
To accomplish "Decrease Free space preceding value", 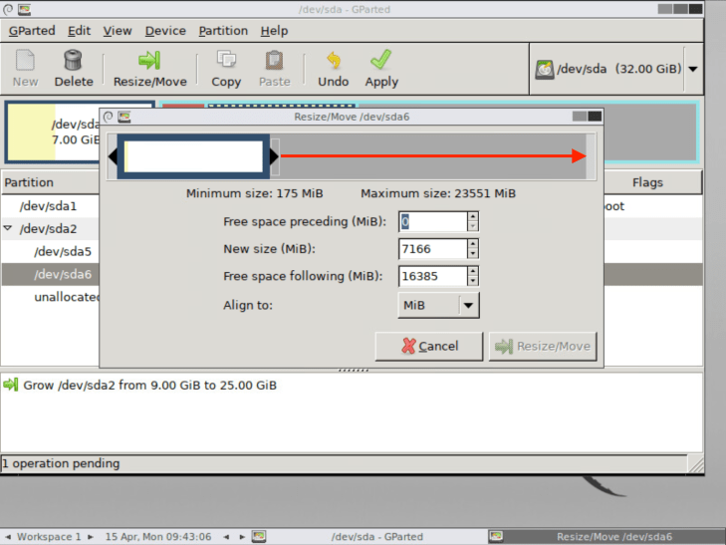I will pyautogui.click(x=472, y=226).
